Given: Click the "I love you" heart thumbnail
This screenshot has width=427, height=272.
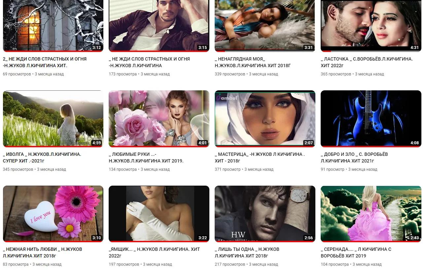Looking at the screenshot, I should (x=53, y=214).
